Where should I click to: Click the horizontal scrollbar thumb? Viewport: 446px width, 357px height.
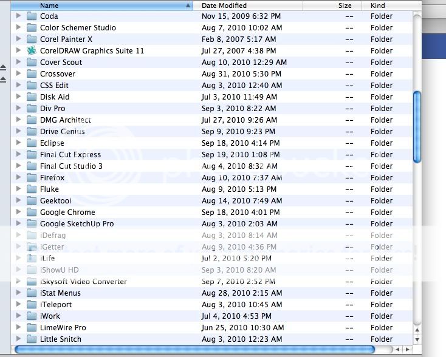(194, 349)
